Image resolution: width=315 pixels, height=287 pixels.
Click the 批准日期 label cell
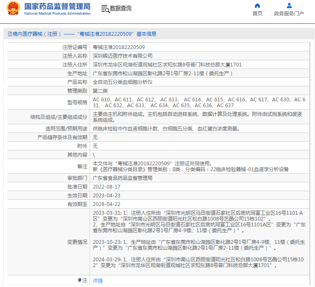pyautogui.click(x=49, y=187)
